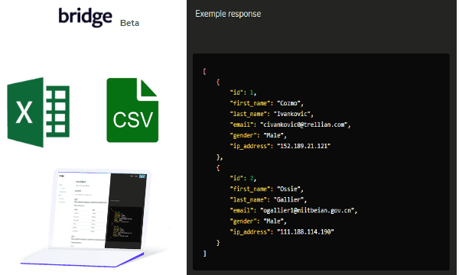Click the laptop screenshot illustration

(x=93, y=218)
